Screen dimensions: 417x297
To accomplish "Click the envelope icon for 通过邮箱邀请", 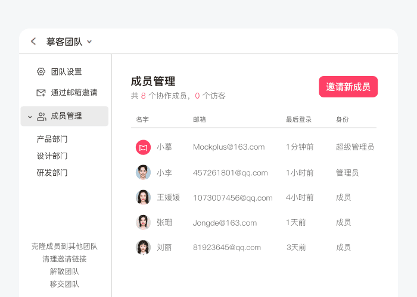I will (x=41, y=93).
